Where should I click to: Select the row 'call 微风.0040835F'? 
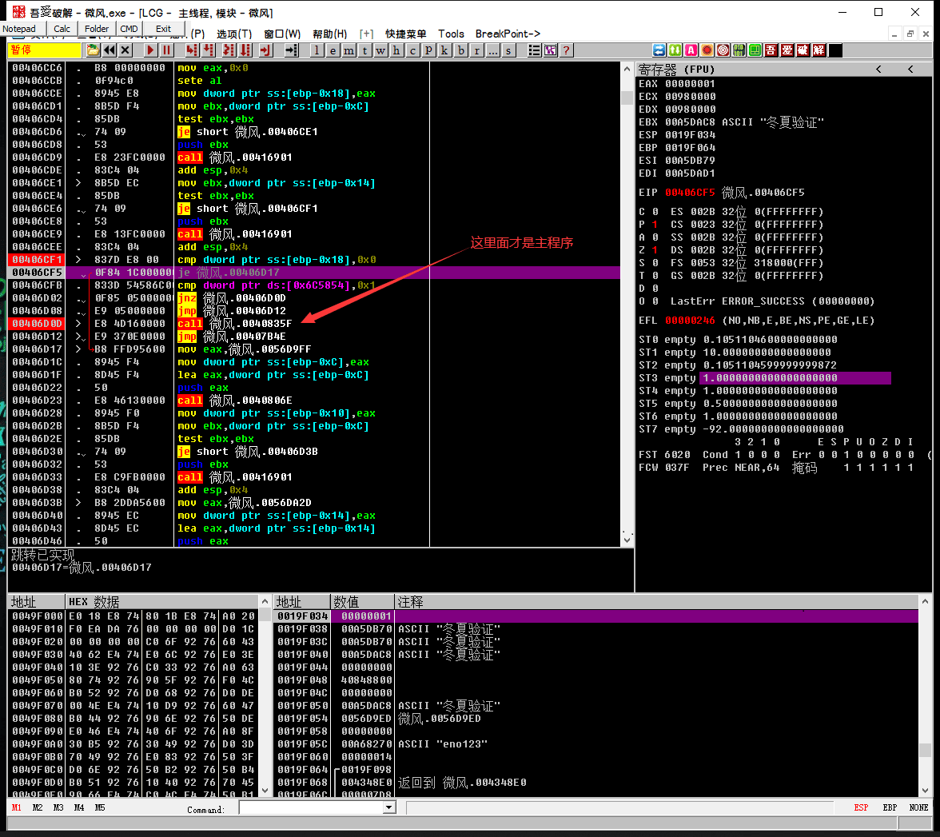tap(315, 324)
